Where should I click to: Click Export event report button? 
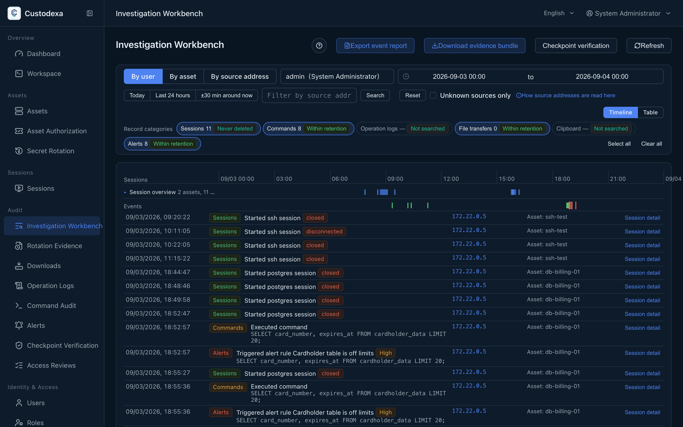coord(375,46)
